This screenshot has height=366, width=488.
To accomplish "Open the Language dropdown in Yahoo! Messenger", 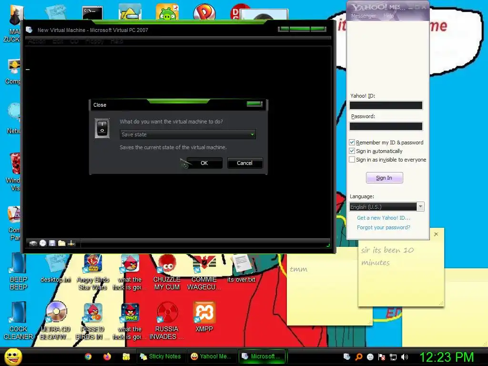I will pyautogui.click(x=420, y=207).
